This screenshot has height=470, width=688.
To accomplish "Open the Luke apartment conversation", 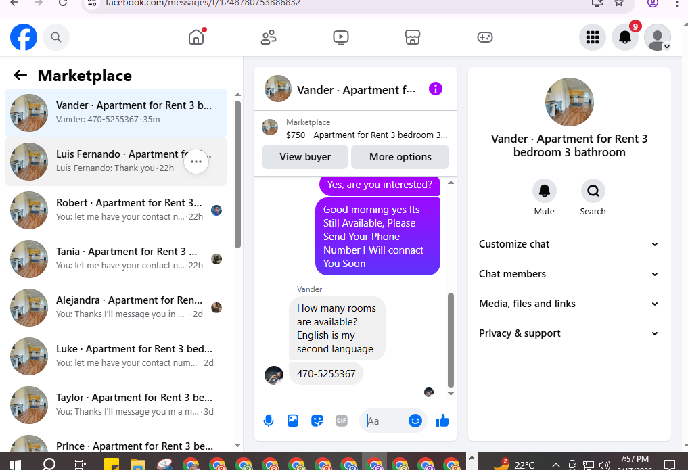I will [x=116, y=356].
